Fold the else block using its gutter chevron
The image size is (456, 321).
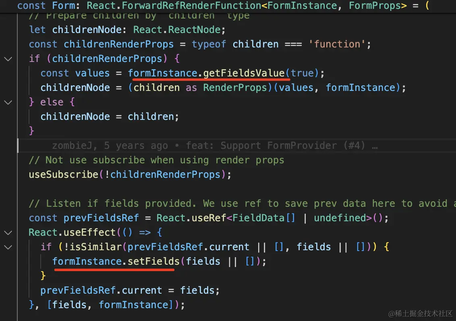(8, 102)
